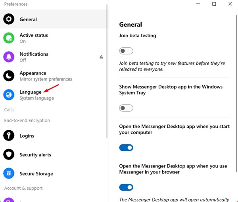Minimize the Preferences window
238x202 pixels.
pos(198,4)
